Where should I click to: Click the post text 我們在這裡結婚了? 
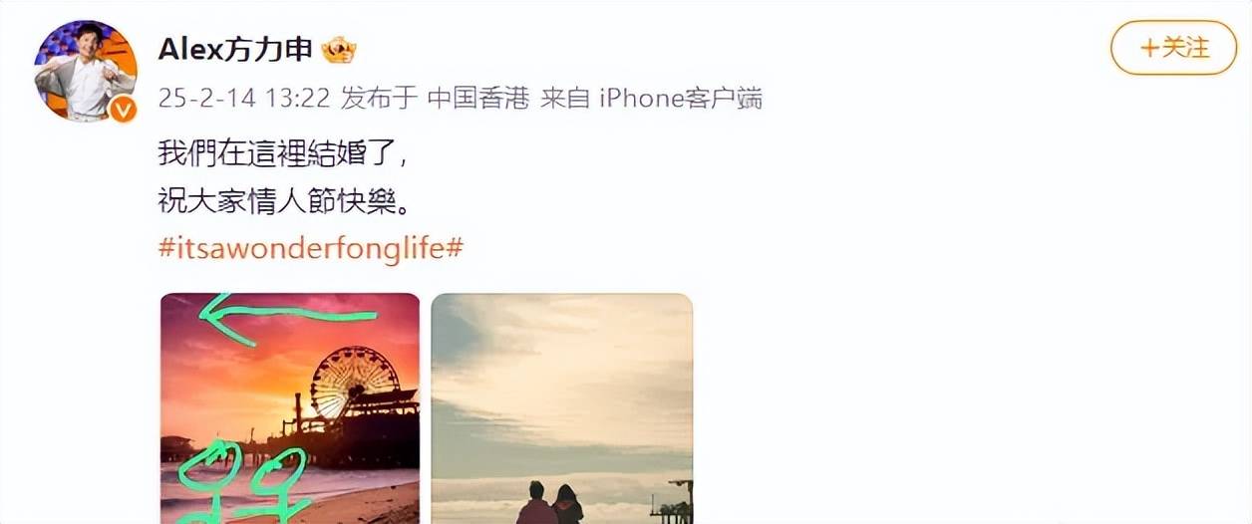282,154
